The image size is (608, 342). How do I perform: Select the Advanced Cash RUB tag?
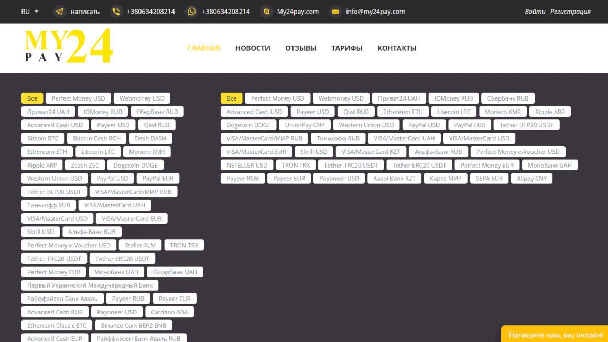coord(55,312)
